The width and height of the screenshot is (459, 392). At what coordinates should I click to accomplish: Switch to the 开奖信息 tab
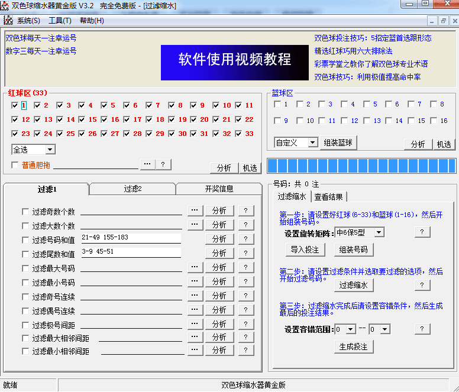219,189
